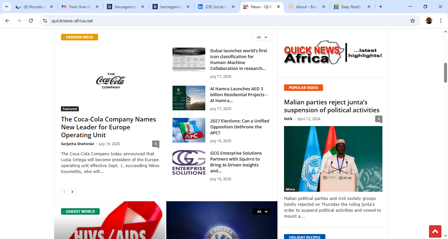The height and width of the screenshot is (239, 448).
Task: Open the GCG Enterprise Solutions logo thumbnail
Action: click(x=189, y=162)
